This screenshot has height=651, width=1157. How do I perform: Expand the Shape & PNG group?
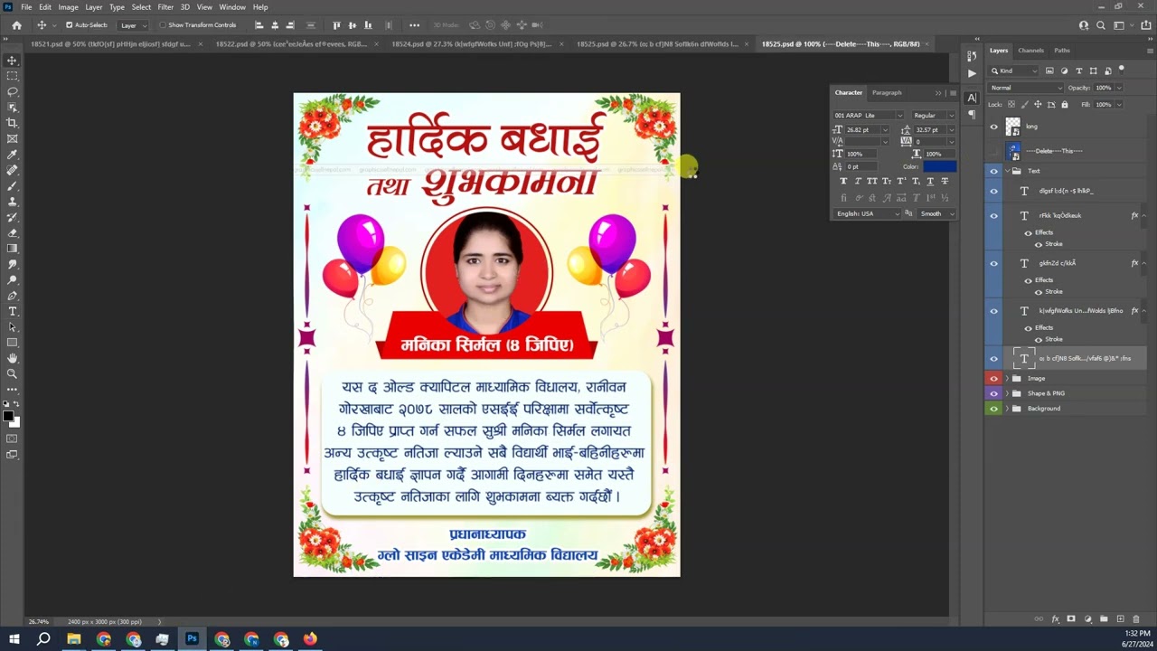(1007, 393)
